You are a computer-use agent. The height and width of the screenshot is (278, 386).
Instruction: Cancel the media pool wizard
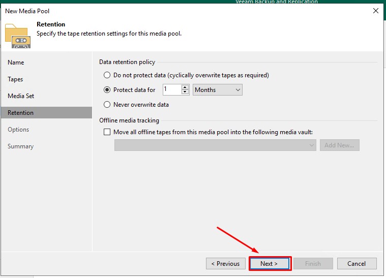[357, 264]
